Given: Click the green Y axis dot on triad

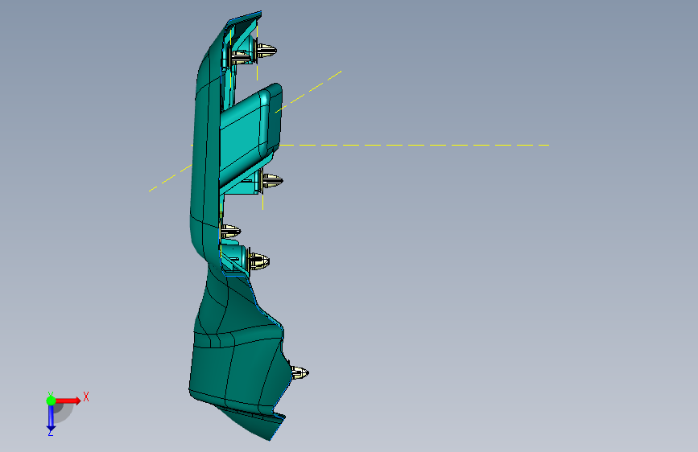Looking at the screenshot, I should tap(51, 401).
